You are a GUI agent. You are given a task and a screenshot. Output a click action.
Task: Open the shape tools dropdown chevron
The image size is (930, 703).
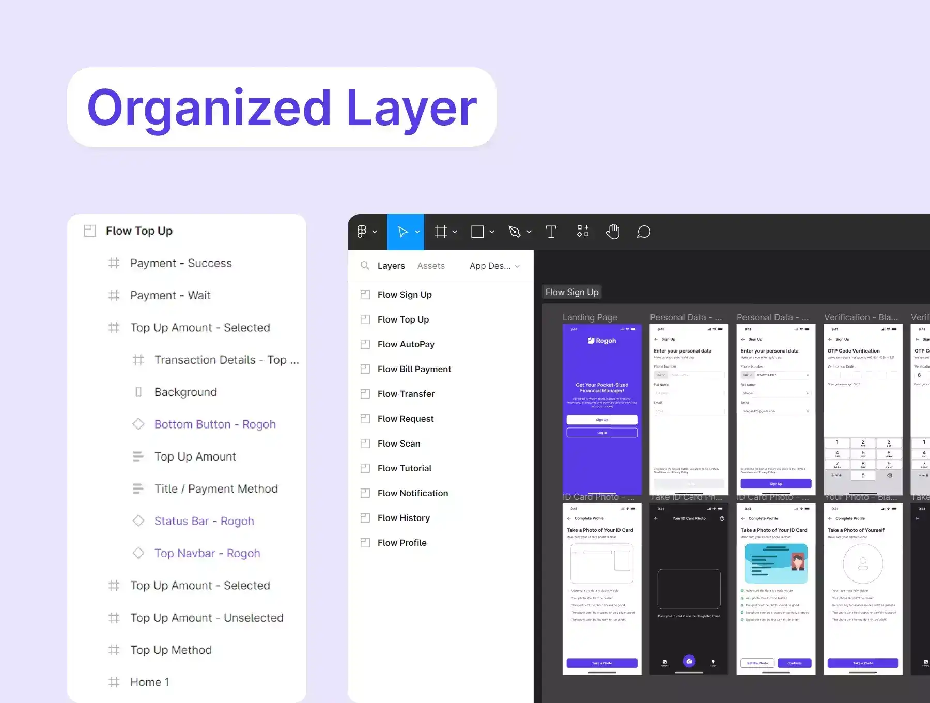492,232
